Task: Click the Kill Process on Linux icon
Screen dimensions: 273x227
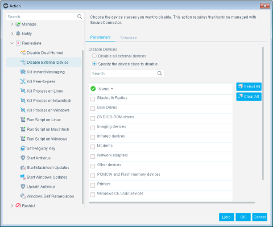Action: point(23,90)
